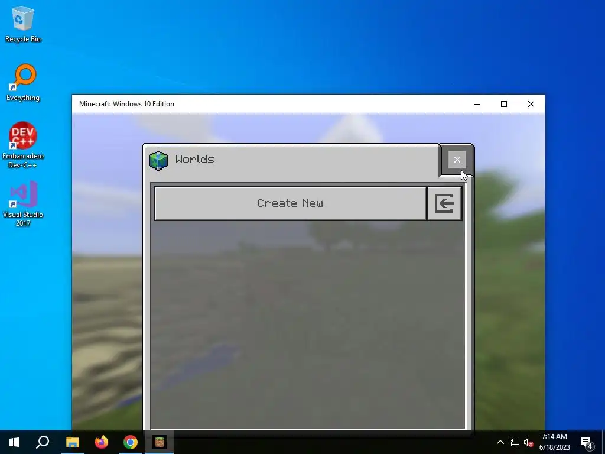Open the Recycle Bin desktop icon
The width and height of the screenshot is (605, 454).
tap(23, 24)
